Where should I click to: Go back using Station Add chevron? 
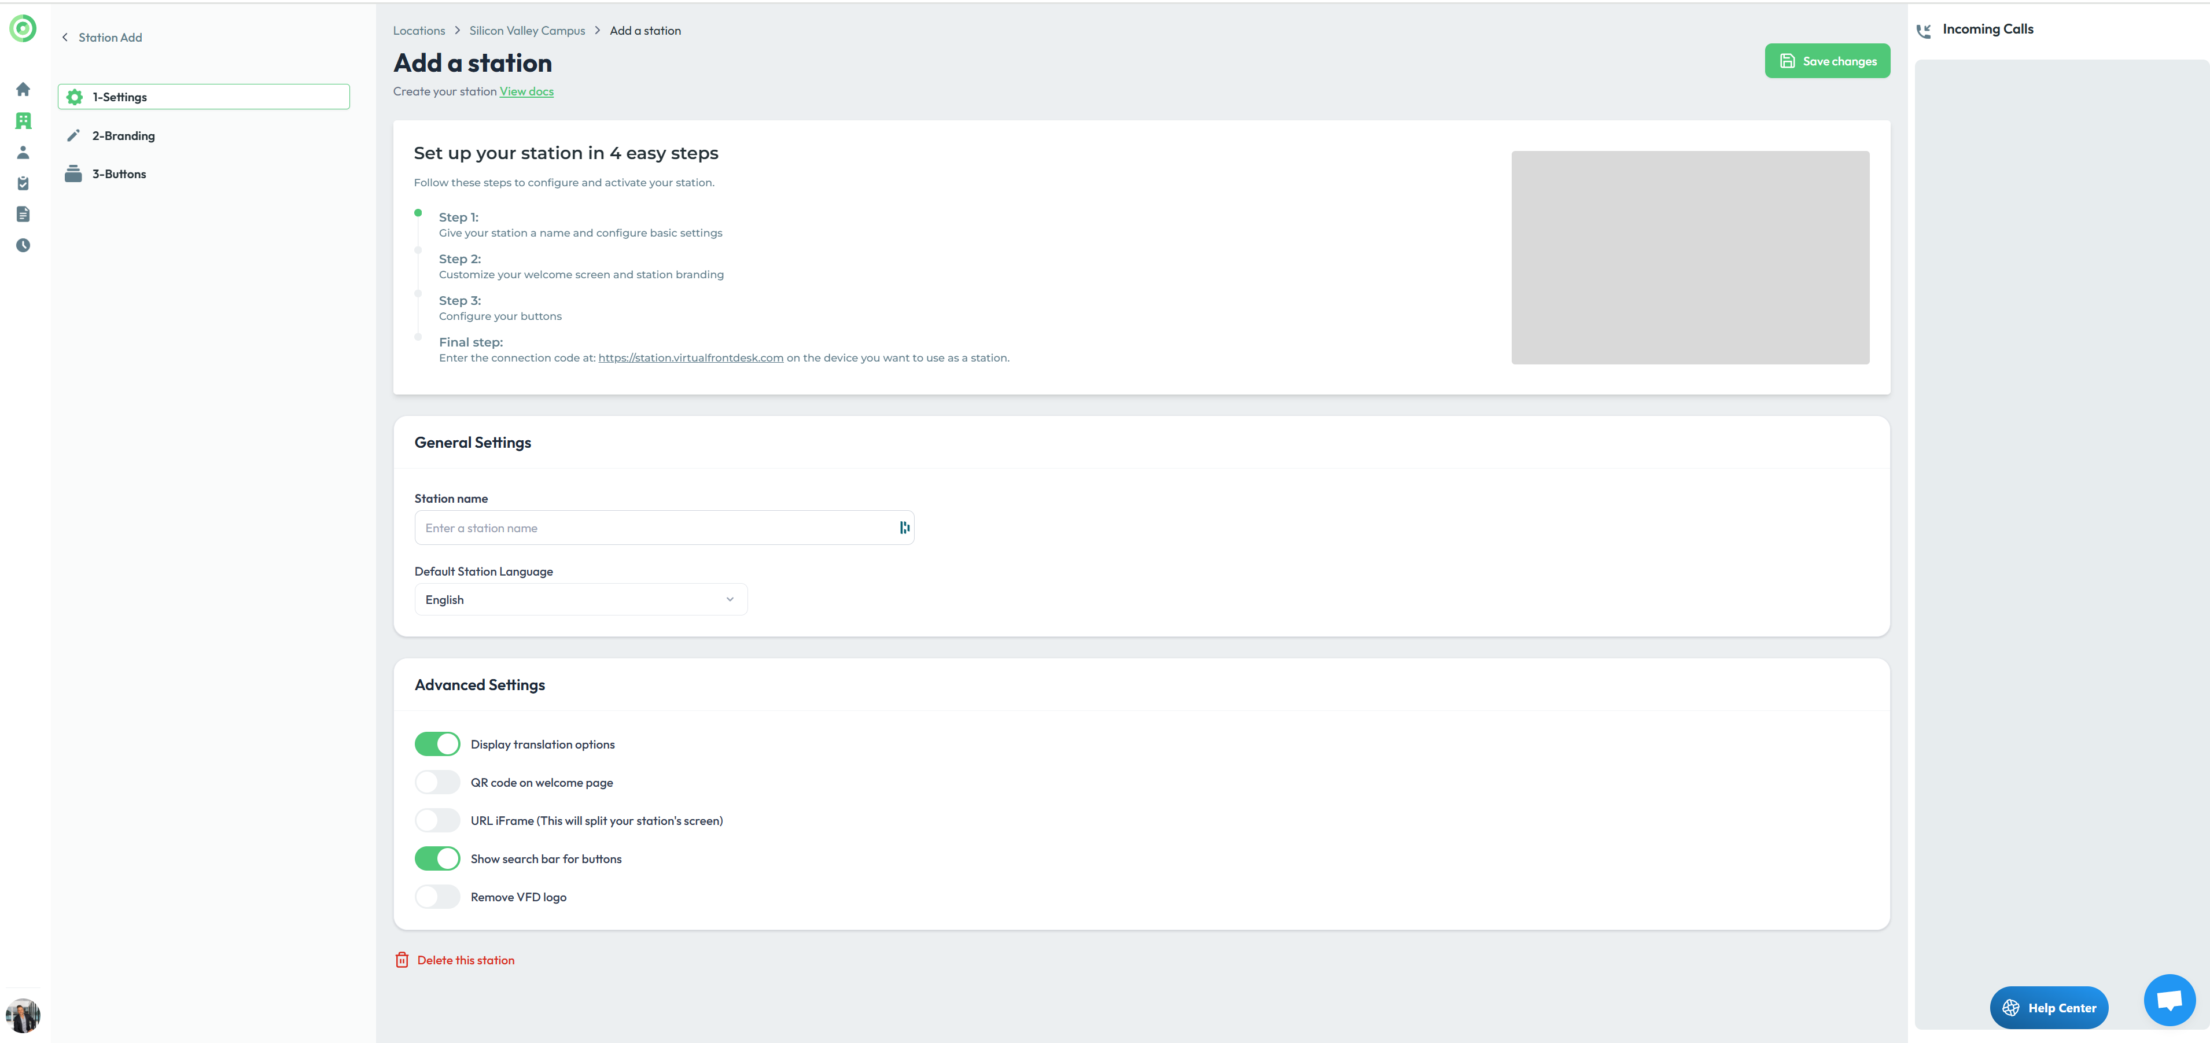(65, 38)
